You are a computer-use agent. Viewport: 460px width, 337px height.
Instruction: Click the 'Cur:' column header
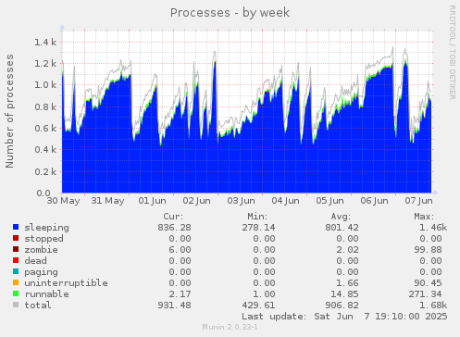173,217
